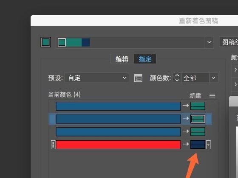Click the 图稿 button at top right
Screen dimensions: 238x178
click(229, 42)
